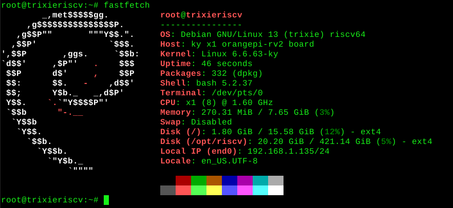The height and width of the screenshot is (208, 453).
Task: Click the dark magenta color swatch
Action: click(x=245, y=180)
